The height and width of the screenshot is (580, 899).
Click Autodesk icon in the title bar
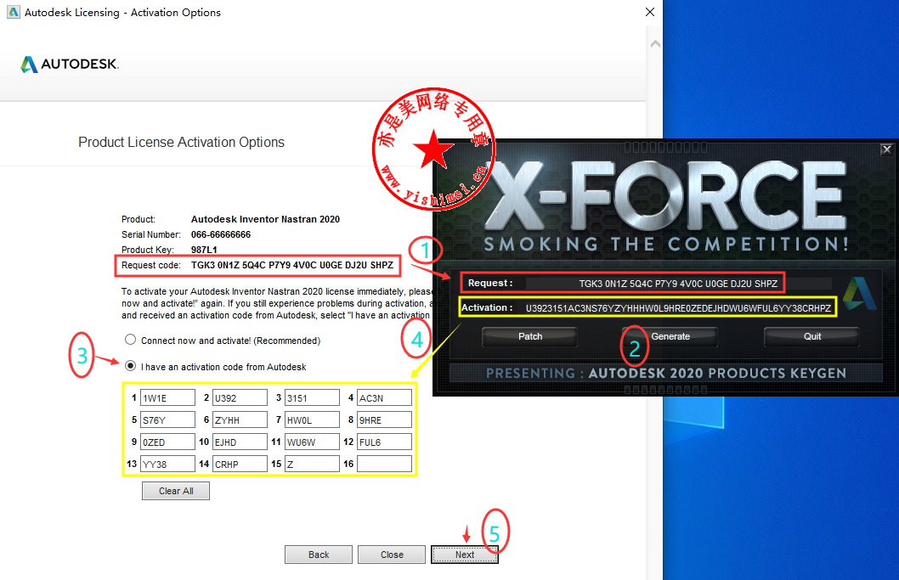click(14, 12)
